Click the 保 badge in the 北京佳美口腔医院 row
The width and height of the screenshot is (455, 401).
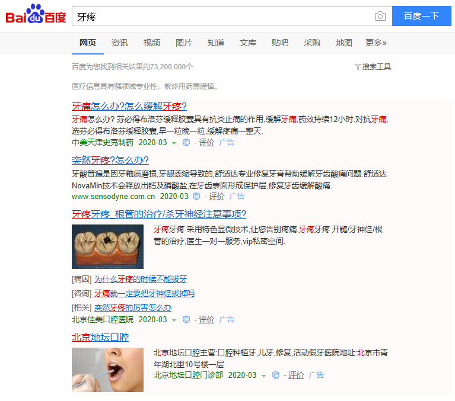point(186,320)
